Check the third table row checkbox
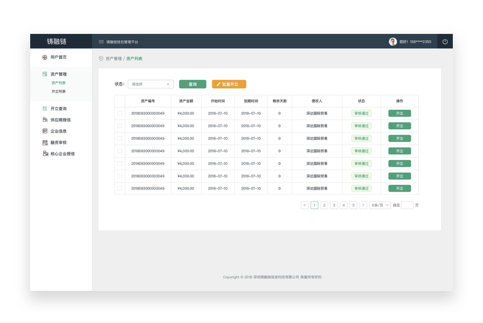Image resolution: width=483 pixels, height=323 pixels. point(120,138)
